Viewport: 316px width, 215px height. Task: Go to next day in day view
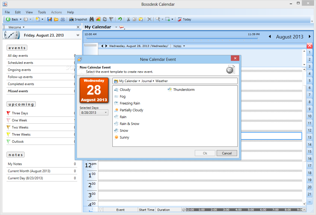pos(106,46)
